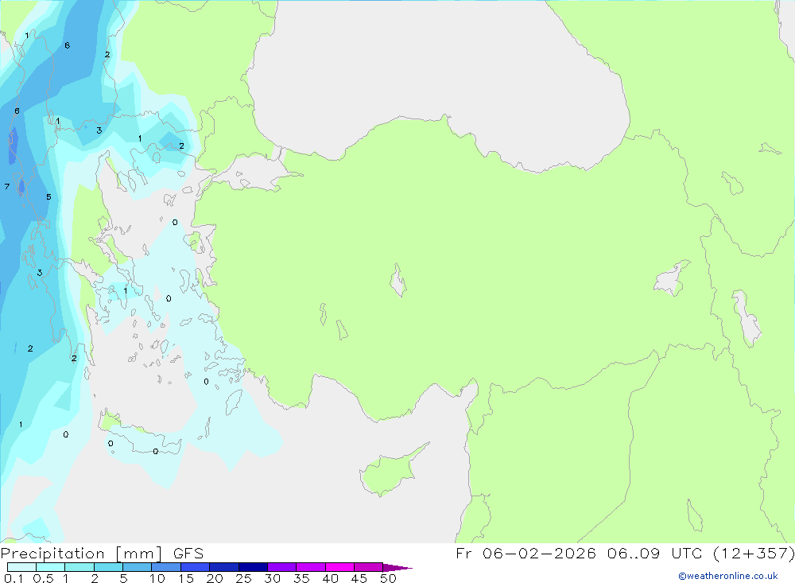Select the 0.1–0.5 mm legend color swatch

pos(21,567)
